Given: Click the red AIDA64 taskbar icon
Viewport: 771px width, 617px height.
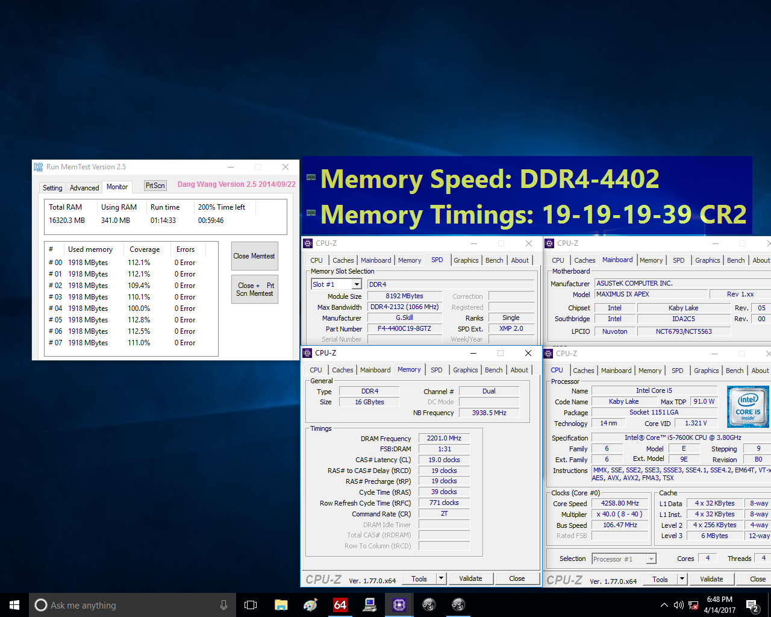Looking at the screenshot, I should pyautogui.click(x=340, y=605).
